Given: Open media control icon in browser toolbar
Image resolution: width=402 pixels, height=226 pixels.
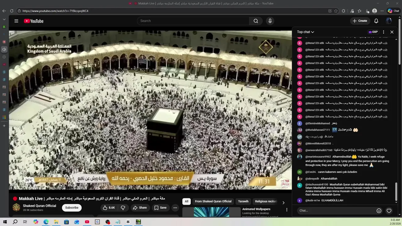Looking at the screenshot, I should 352,11.
